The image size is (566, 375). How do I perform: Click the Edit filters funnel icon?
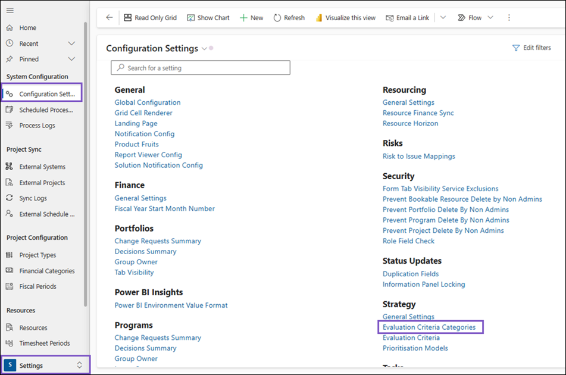516,48
